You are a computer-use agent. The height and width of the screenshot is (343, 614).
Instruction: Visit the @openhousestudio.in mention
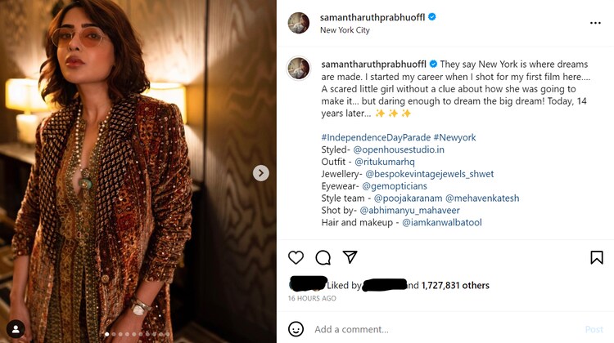click(399, 149)
